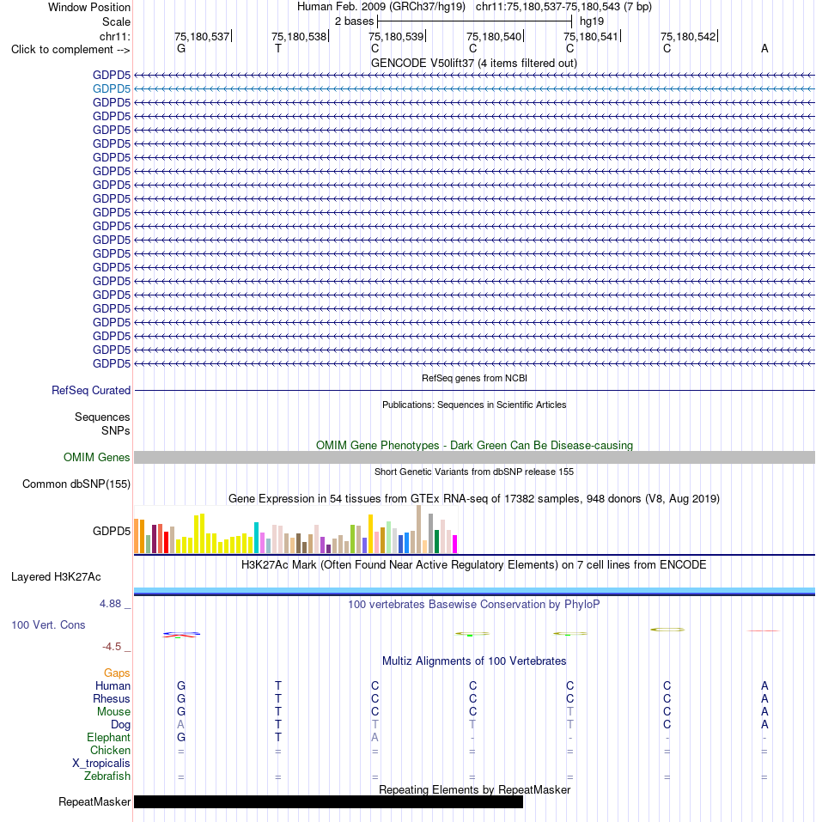The width and height of the screenshot is (816, 822).
Task: Click the chr11:75,180,537-75,180,543 (7 bp) position text
Action: 563,7
